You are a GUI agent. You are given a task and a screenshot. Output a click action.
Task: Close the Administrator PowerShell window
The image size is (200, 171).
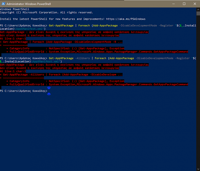195,4
